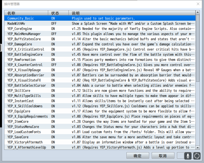Click the 取消 cancel button

pos(163,156)
